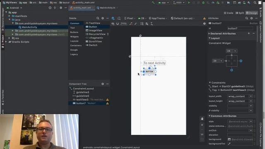Toggle autoconnect magnet icon
The width and height of the screenshot is (265, 149).
click(x=118, y=24)
